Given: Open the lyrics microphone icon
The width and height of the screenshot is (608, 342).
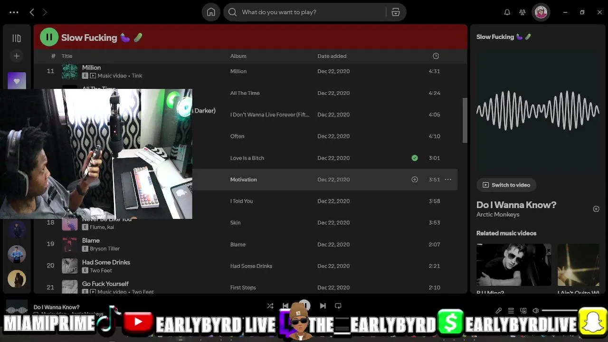Looking at the screenshot, I should click(x=499, y=311).
